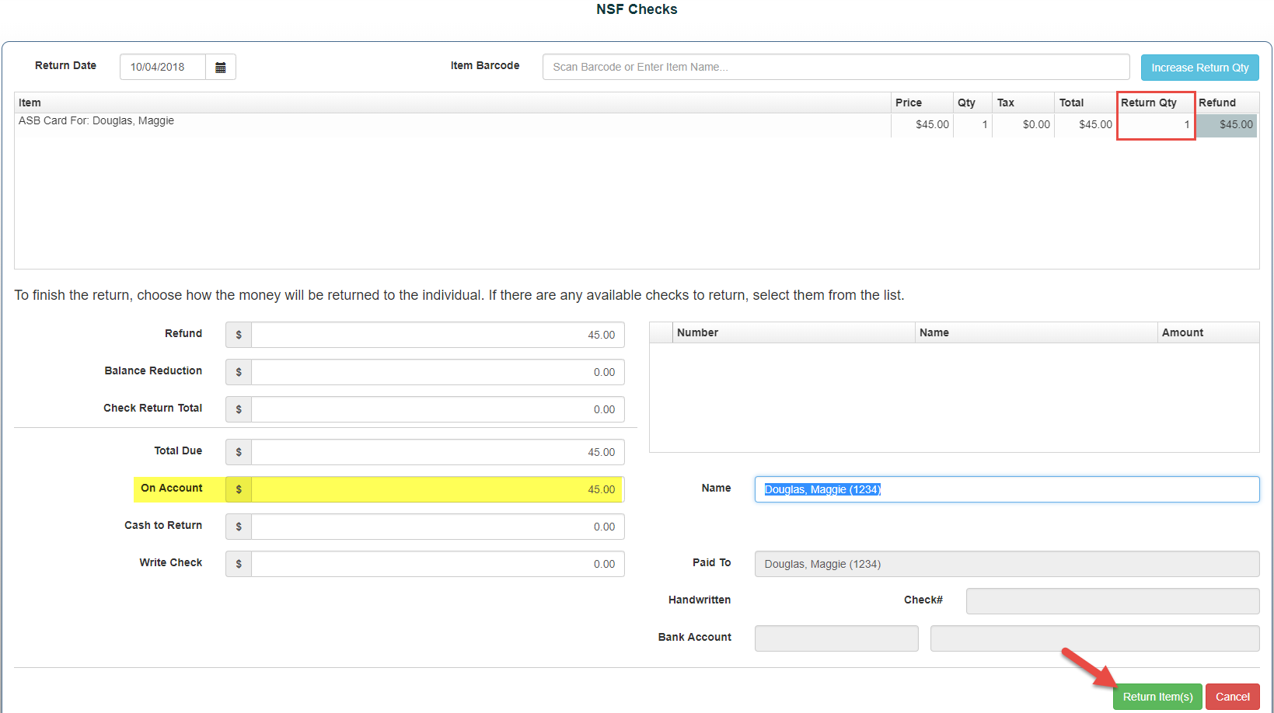
Task: Click the second wide Bank Account field
Action: (1094, 638)
